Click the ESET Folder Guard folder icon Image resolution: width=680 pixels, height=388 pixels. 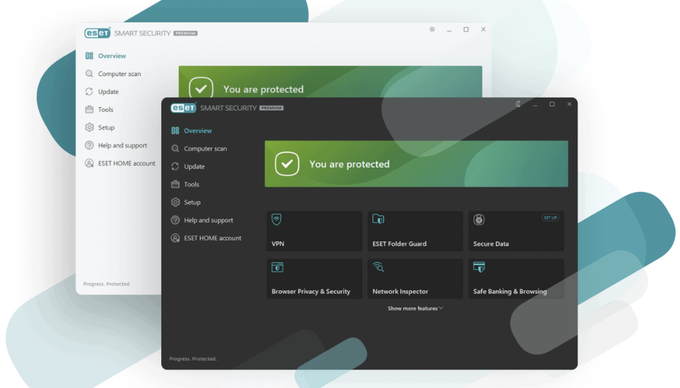click(378, 219)
